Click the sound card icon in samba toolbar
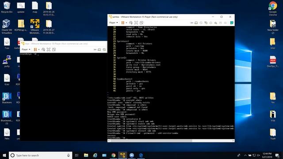Image resolution: width=283 pixels, height=159 pixels. [216, 23]
